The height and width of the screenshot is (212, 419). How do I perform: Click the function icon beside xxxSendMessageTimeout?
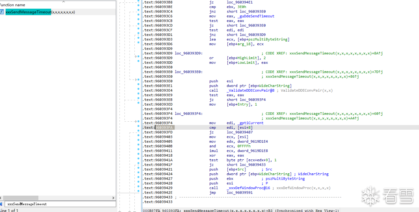(2, 12)
